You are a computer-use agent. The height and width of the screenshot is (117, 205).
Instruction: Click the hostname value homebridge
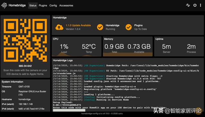pos(24,99)
